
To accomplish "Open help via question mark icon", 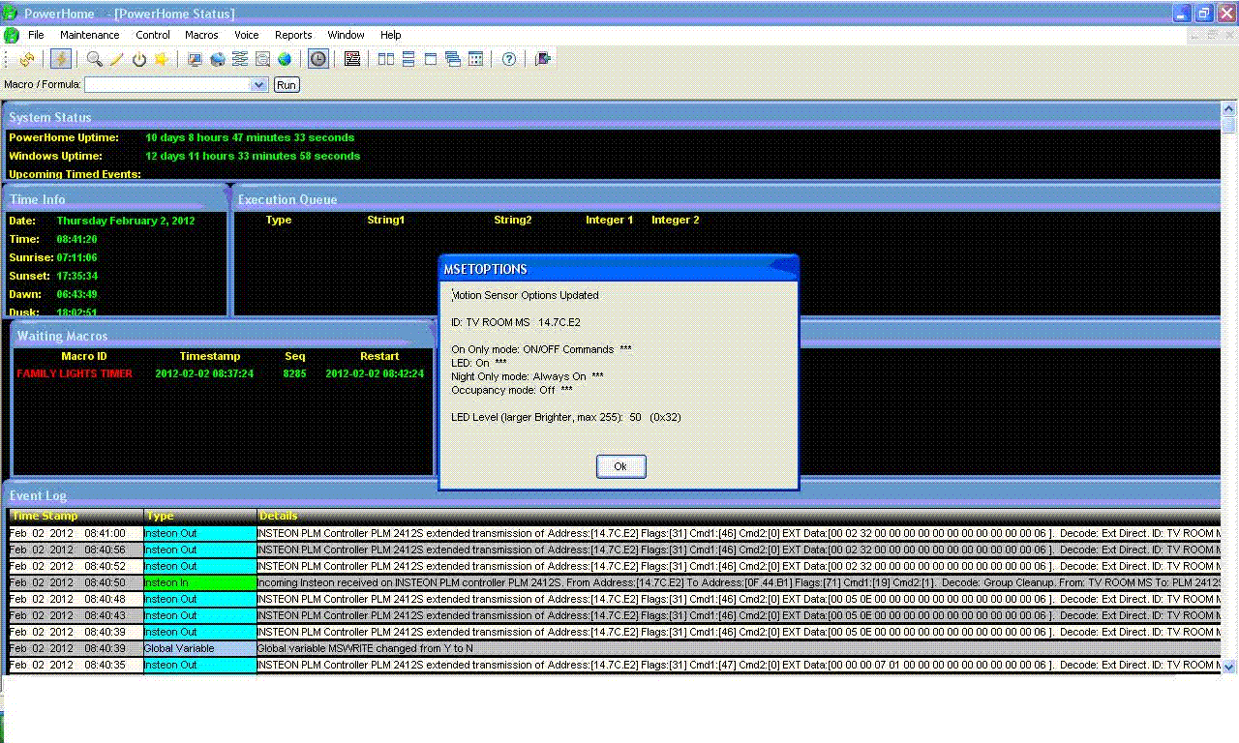I will point(508,59).
